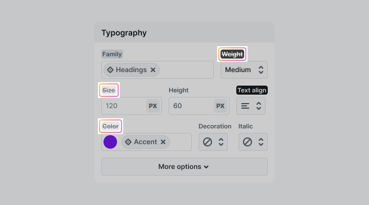Click the Italic none icon

(x=247, y=142)
